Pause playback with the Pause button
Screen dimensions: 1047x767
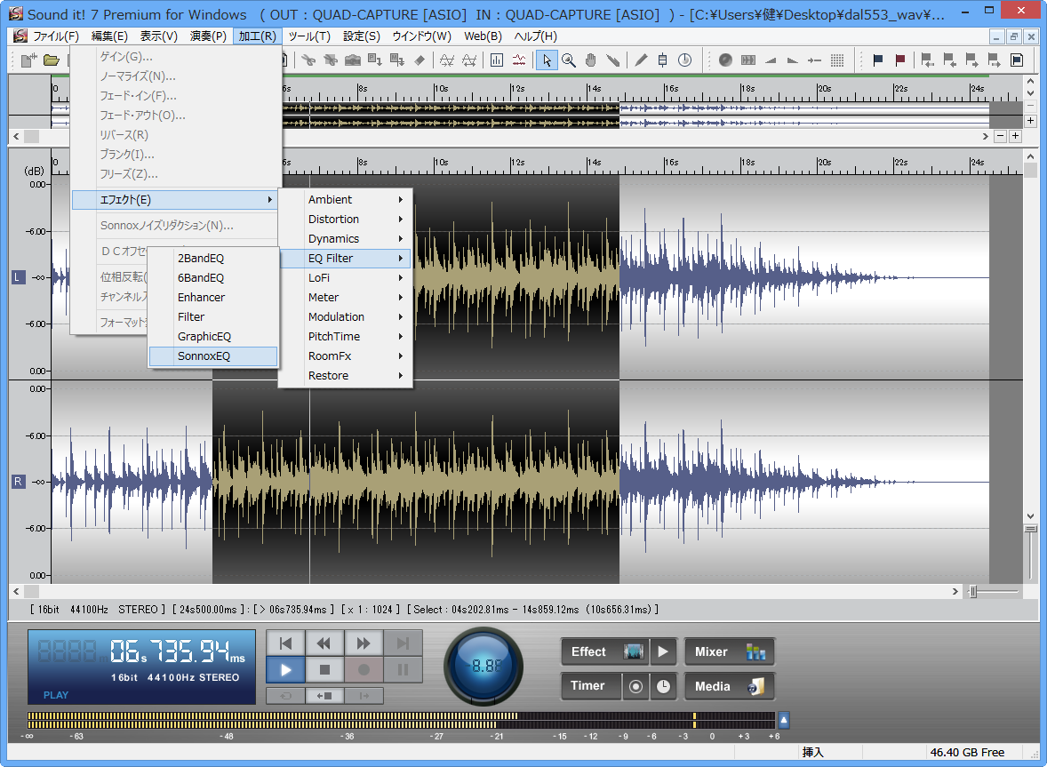[x=403, y=669]
